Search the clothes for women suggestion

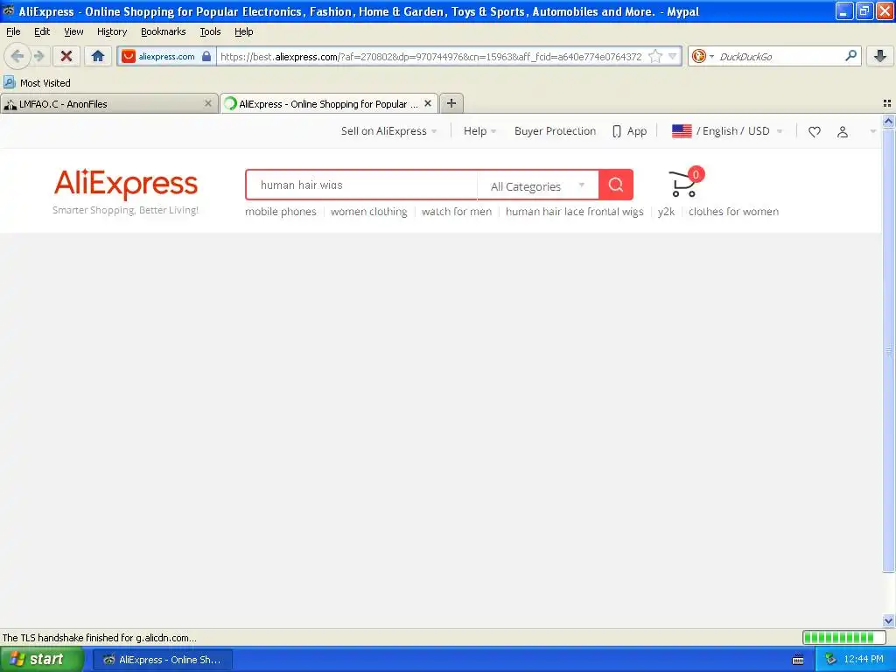click(x=733, y=212)
